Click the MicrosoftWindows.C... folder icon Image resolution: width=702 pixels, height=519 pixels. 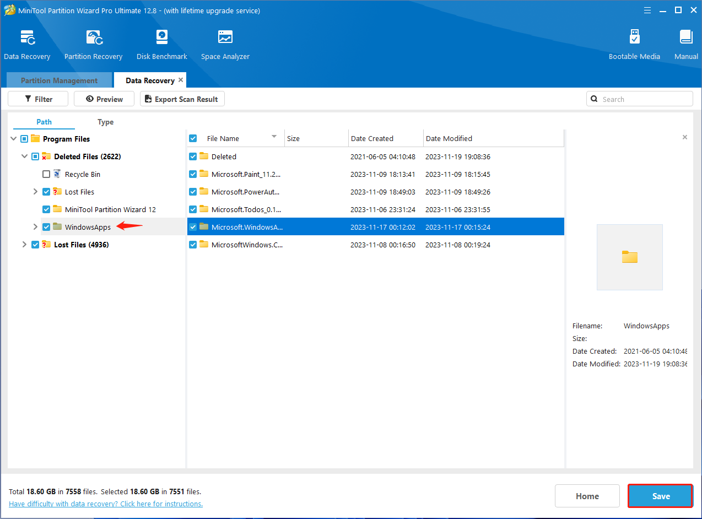(204, 245)
